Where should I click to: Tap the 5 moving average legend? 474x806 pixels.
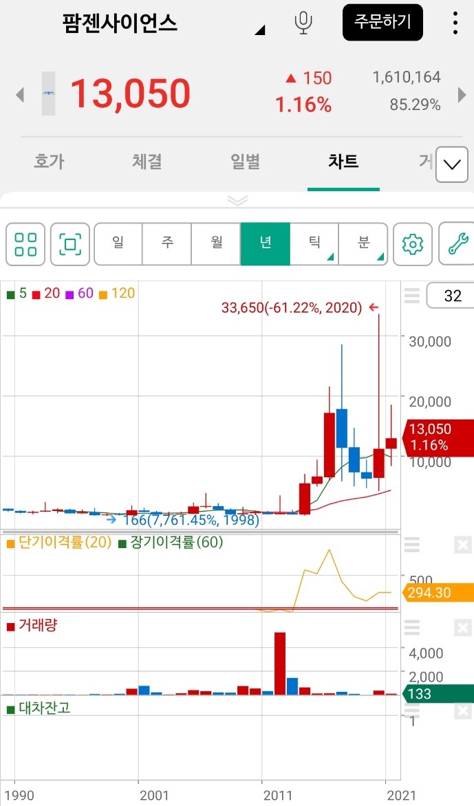pyautogui.click(x=17, y=294)
